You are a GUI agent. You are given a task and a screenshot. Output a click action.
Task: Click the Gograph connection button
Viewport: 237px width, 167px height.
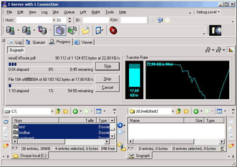pyautogui.click(x=16, y=50)
